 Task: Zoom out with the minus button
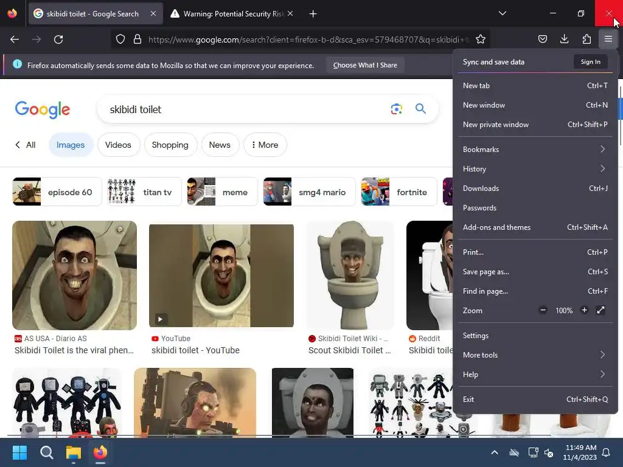point(543,310)
